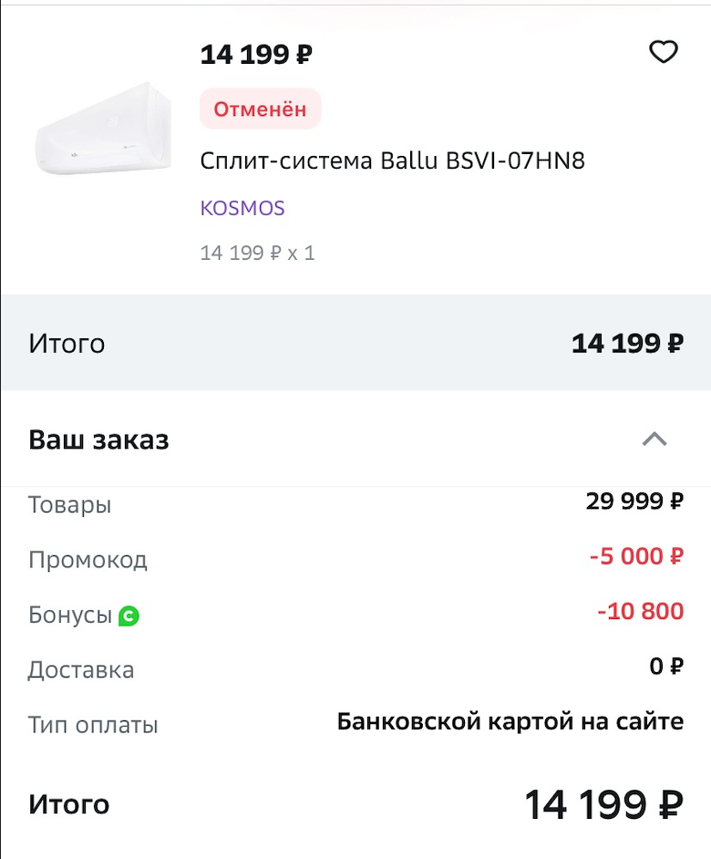
Task: Click the Бонусы label text
Action: [x=69, y=616]
